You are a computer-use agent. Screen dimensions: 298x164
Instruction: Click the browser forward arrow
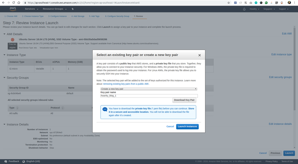[8, 3]
